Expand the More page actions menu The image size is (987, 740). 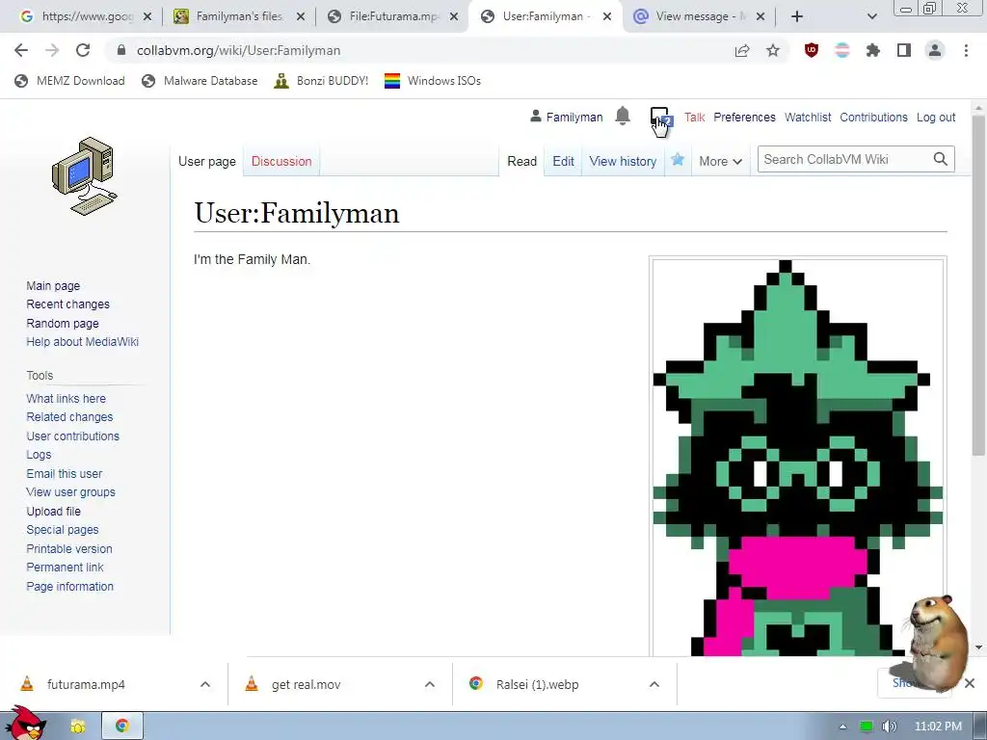tap(720, 161)
